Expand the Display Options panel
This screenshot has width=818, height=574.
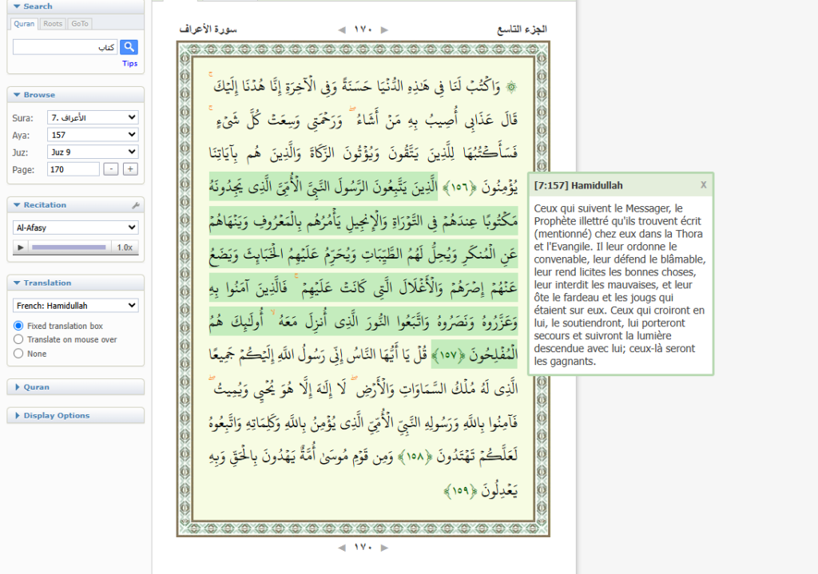point(52,415)
